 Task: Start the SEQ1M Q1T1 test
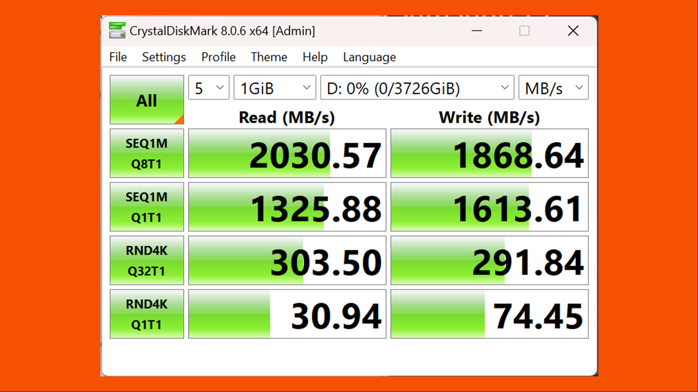pyautogui.click(x=147, y=207)
